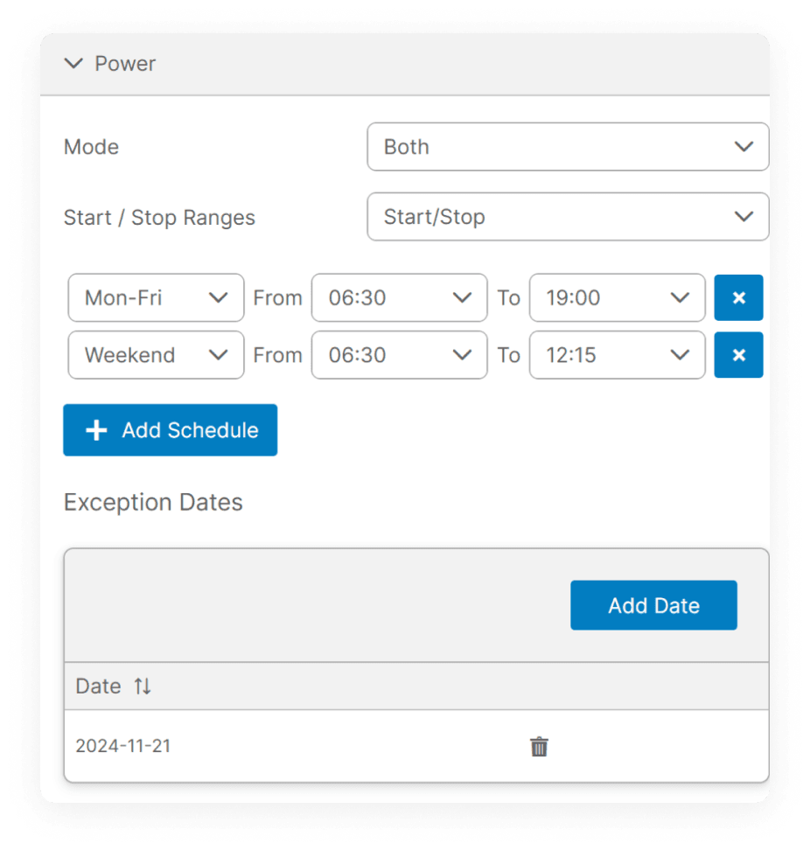Click the Exception Dates heading
This screenshot has height=850, width=810.
(x=153, y=503)
